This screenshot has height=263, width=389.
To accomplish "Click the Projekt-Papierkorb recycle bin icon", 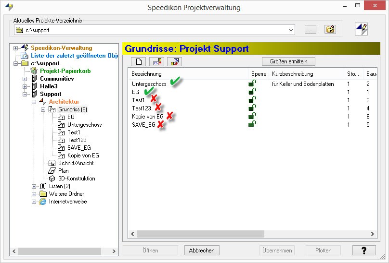I will tap(34, 71).
